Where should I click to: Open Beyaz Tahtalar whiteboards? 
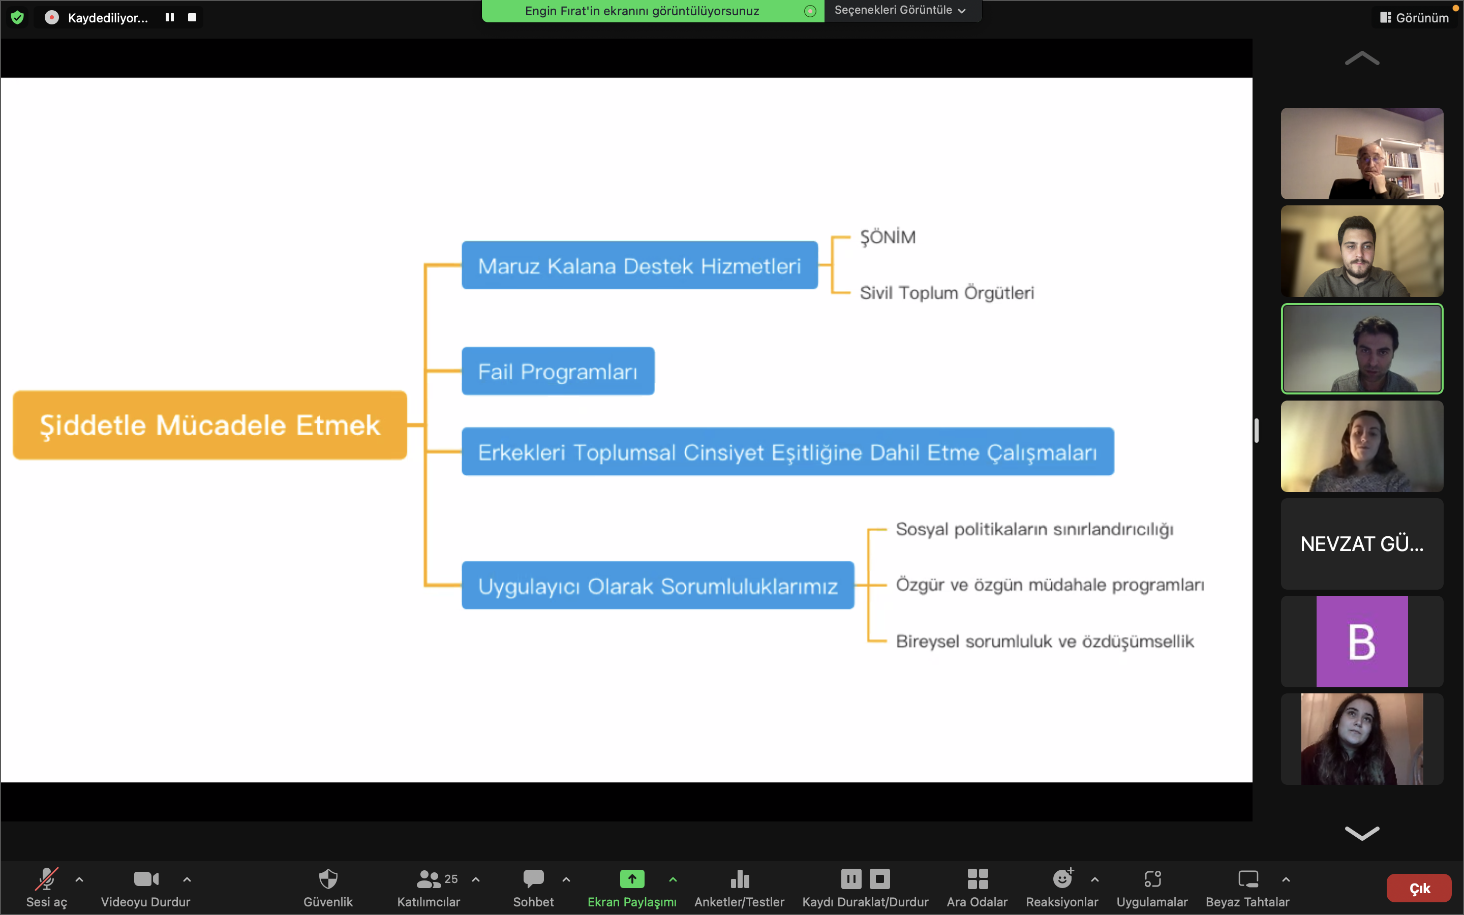click(1247, 879)
